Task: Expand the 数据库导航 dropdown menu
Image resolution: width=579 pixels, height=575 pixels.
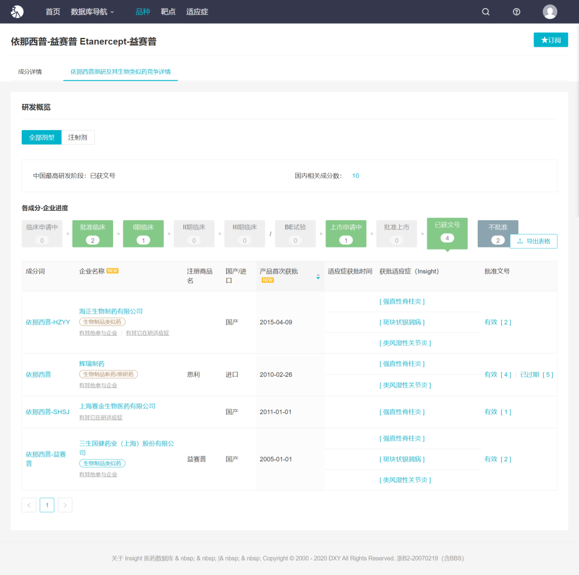Action: point(92,12)
